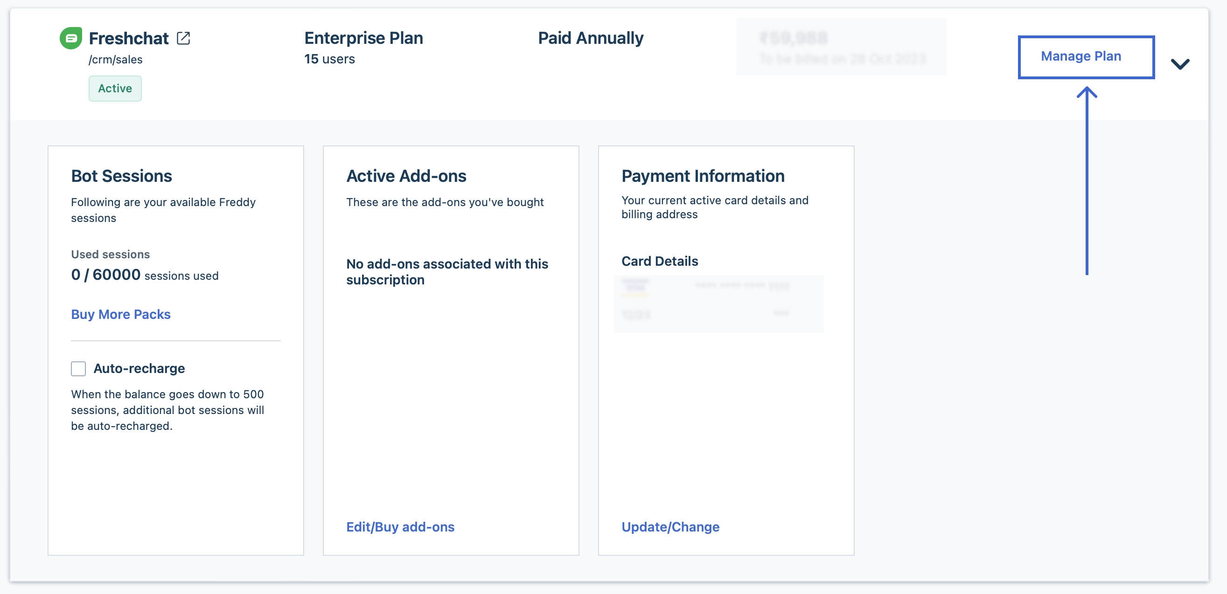1227x594 pixels.
Task: Click the Active Add-ons heading
Action: [x=406, y=176]
